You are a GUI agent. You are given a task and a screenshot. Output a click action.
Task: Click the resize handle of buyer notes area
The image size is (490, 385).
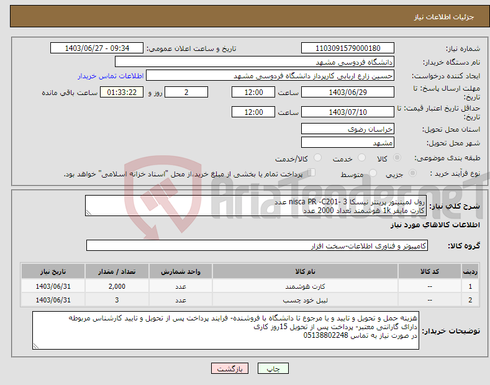click(36, 346)
